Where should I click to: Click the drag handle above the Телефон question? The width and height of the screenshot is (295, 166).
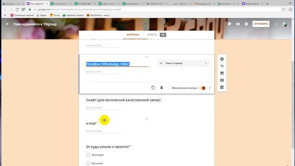tap(147, 57)
